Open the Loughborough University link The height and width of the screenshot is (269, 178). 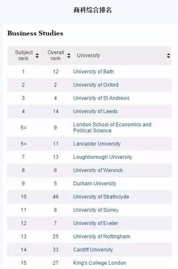point(103,157)
